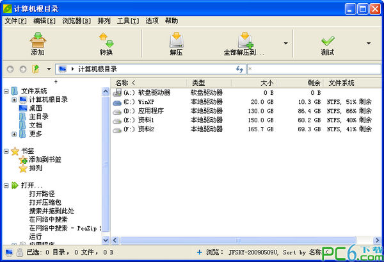
Task: Open the 排列 menu
Action: coord(104,21)
